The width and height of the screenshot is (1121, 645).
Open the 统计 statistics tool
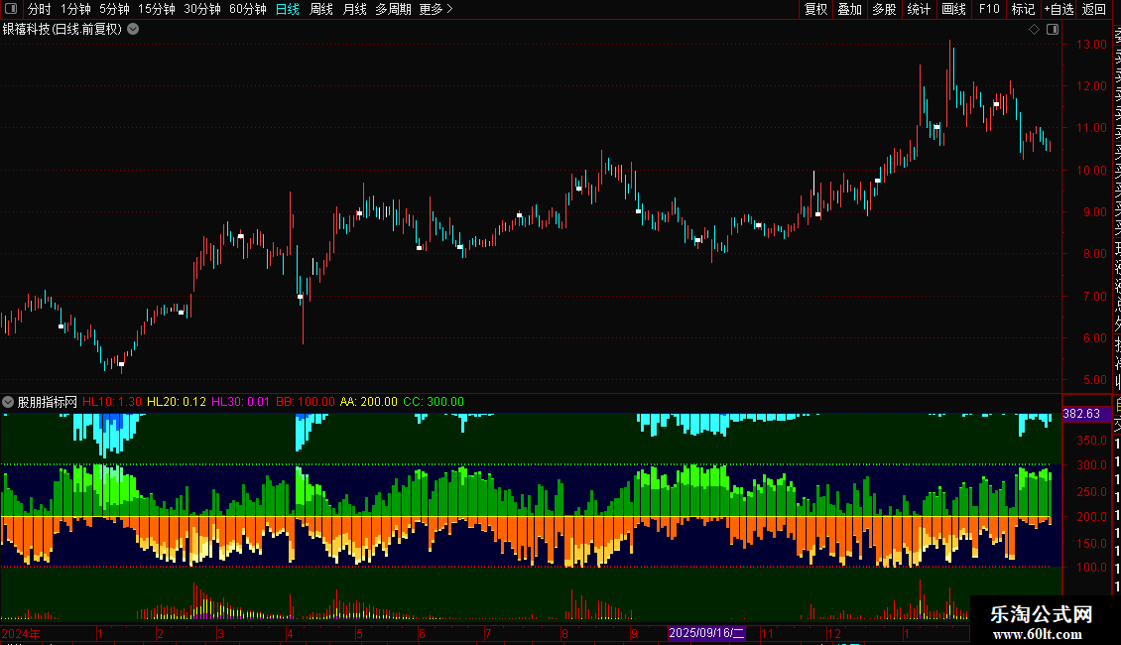(919, 9)
